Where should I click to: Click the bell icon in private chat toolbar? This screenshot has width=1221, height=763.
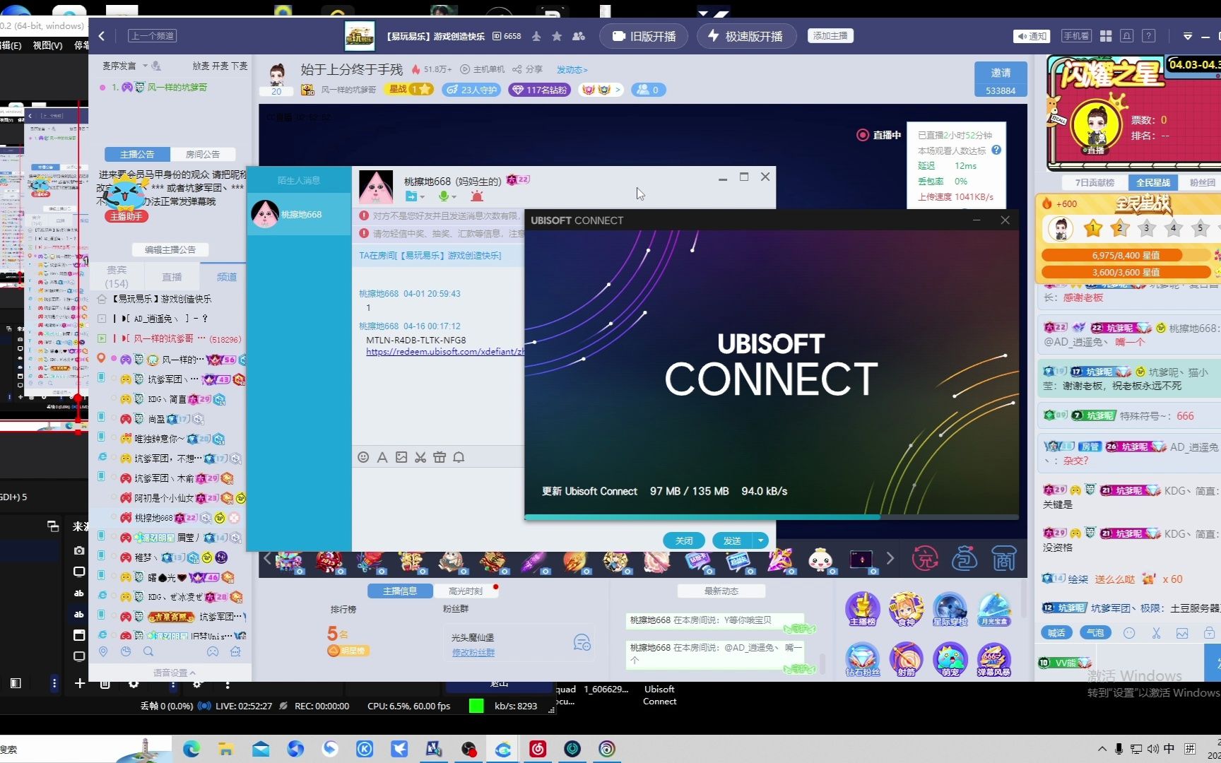click(x=459, y=457)
